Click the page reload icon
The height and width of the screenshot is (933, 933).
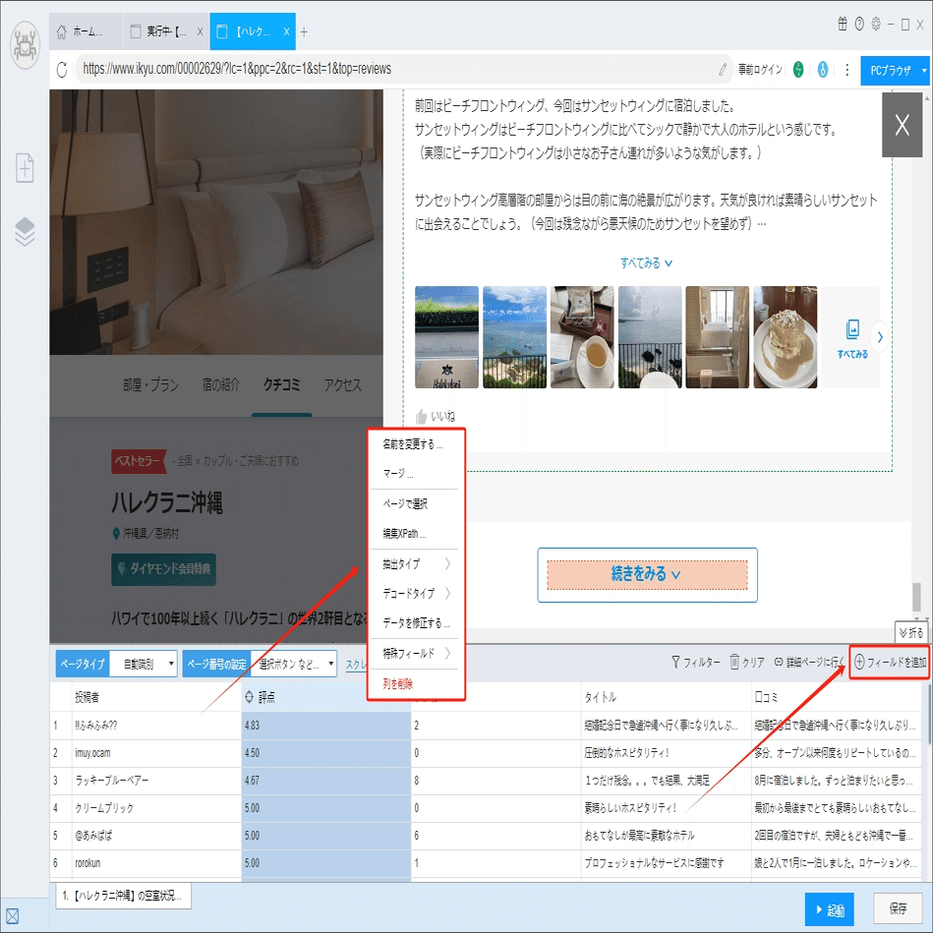tap(62, 70)
